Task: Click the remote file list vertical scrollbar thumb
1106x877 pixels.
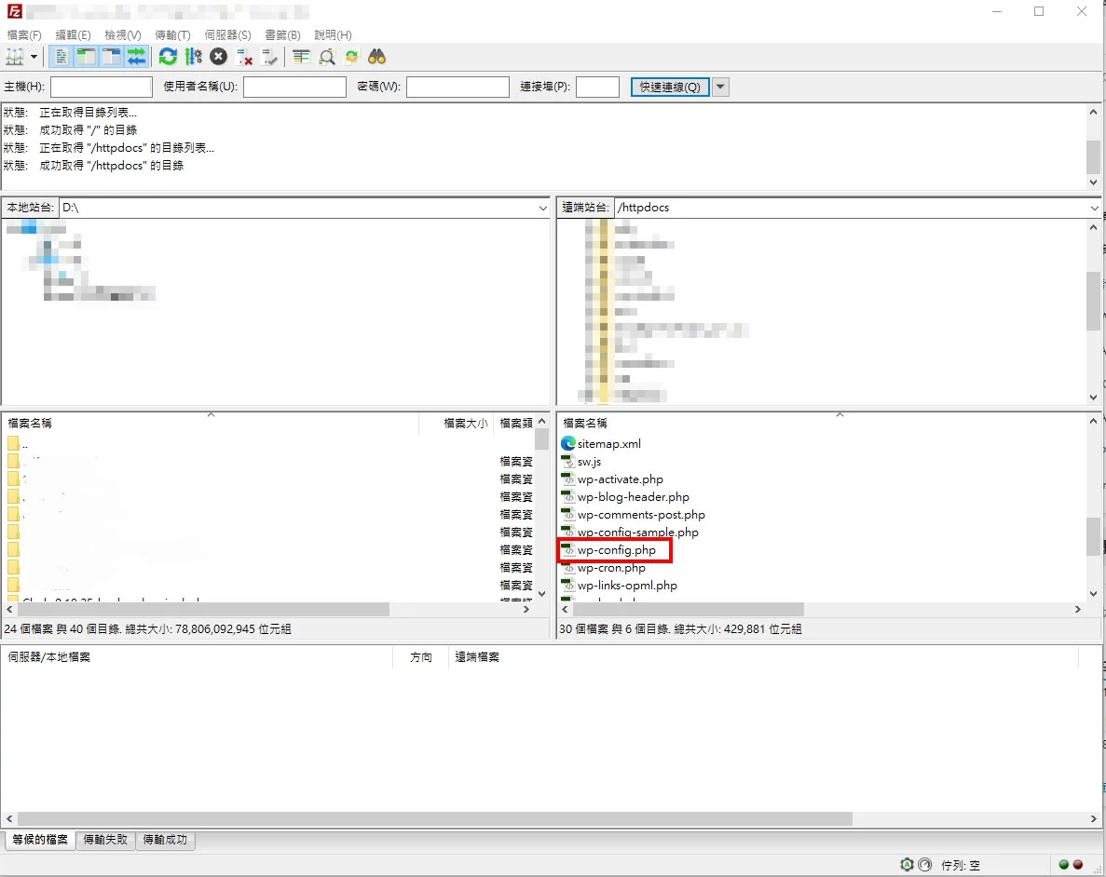Action: click(1093, 536)
